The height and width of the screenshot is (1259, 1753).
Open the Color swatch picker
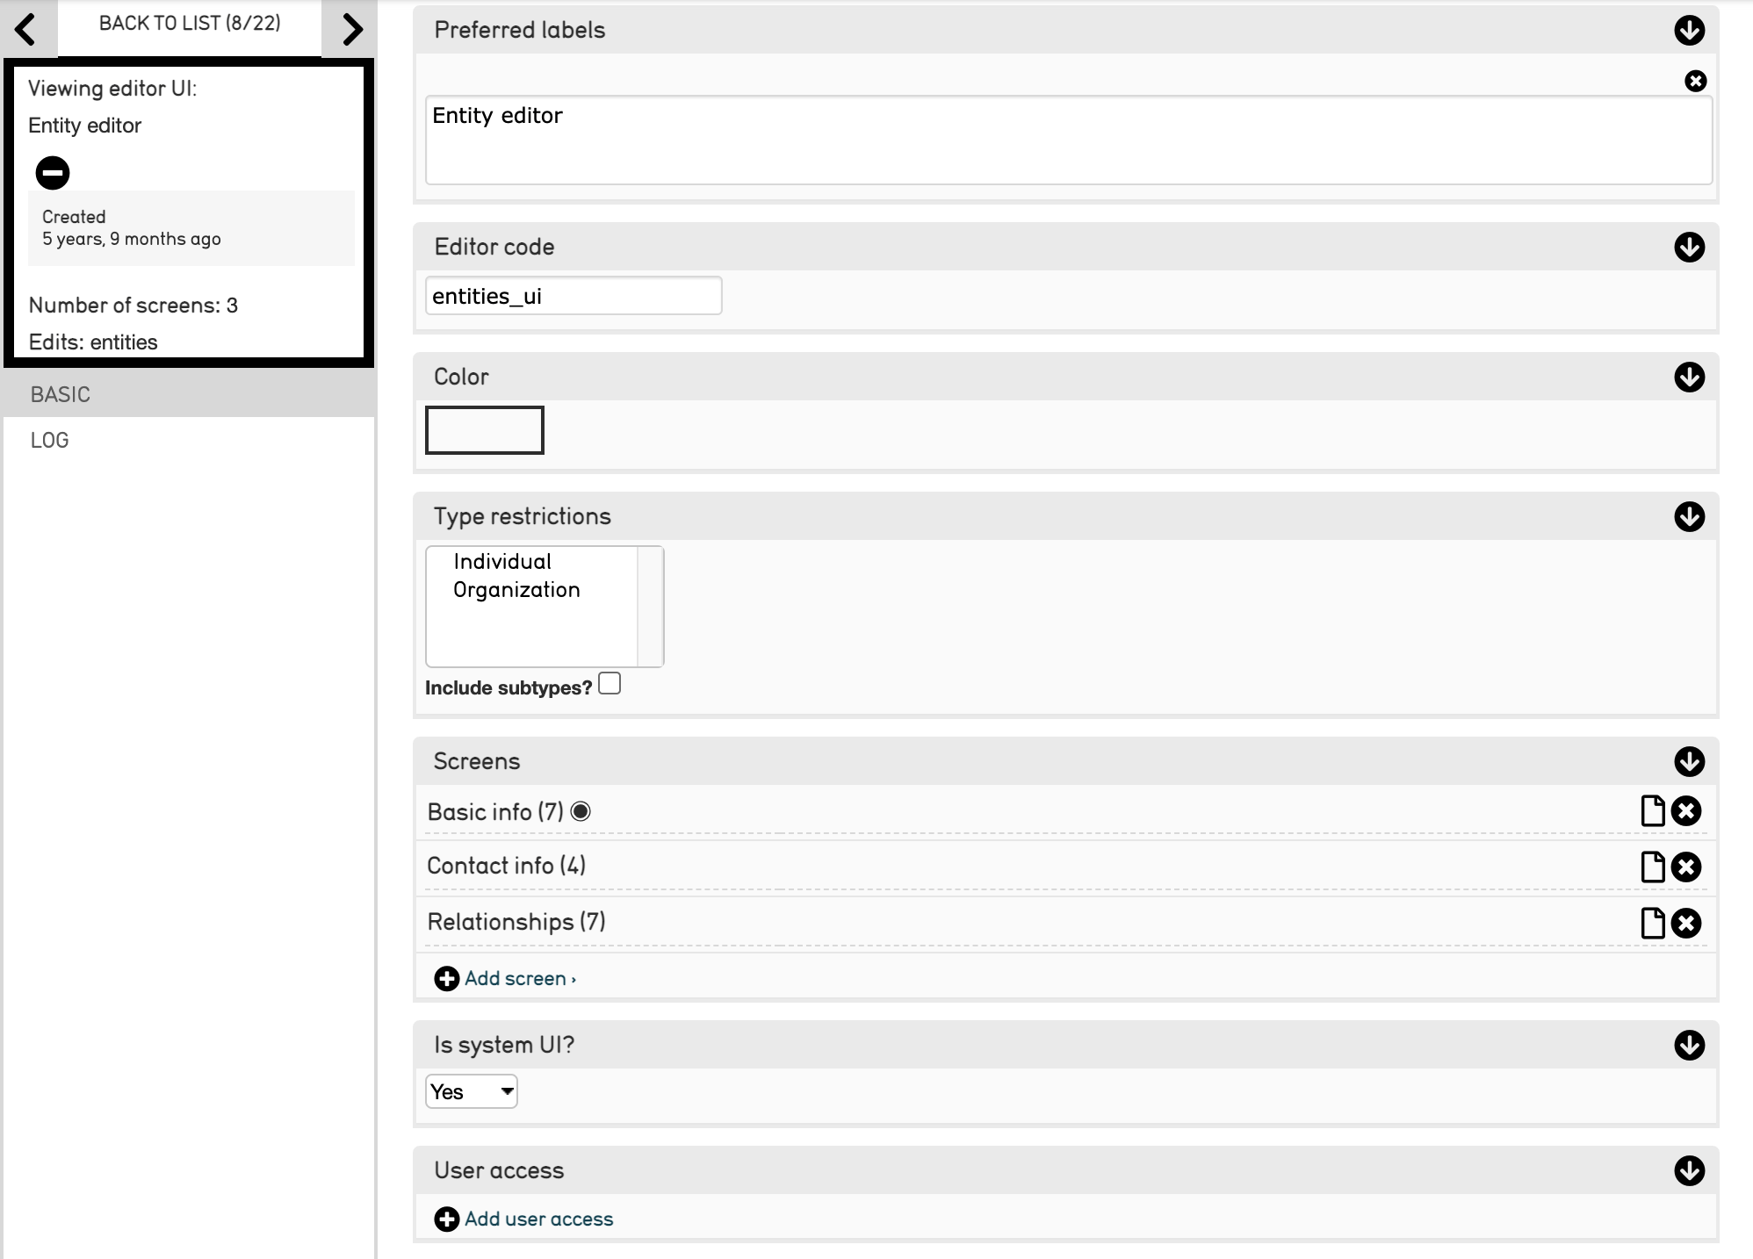[485, 430]
